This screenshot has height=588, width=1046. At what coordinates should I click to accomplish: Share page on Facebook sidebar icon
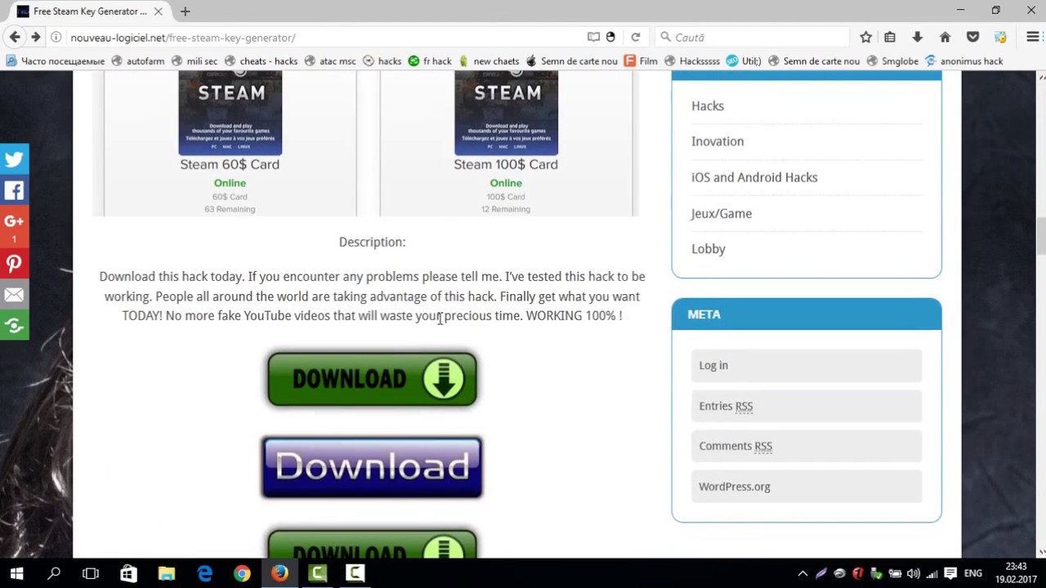14,191
